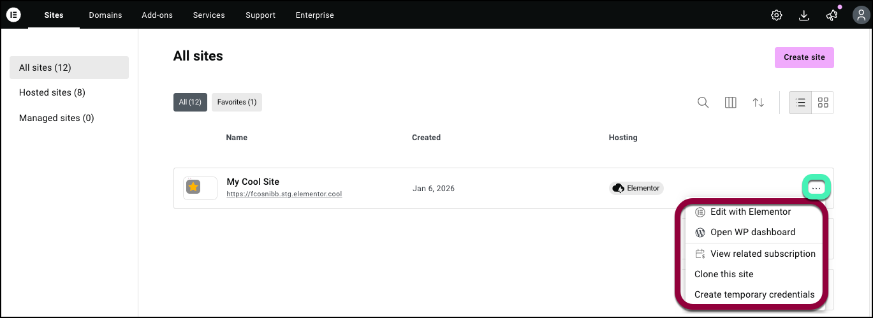The image size is (873, 318).
Task: Show only the Favorites (1) filter
Action: coord(237,102)
